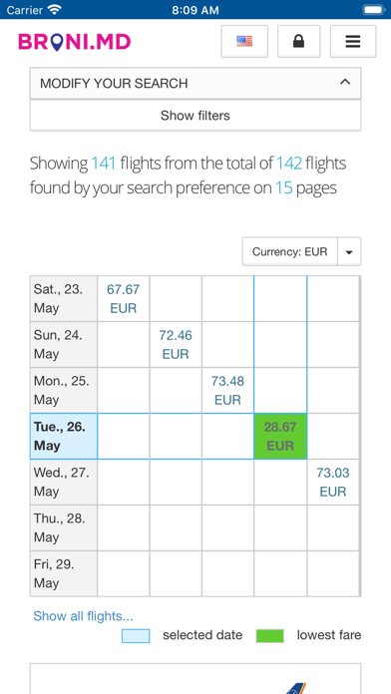Collapse the Modify Your Search chevron
Screen dimensions: 391x694
click(345, 83)
